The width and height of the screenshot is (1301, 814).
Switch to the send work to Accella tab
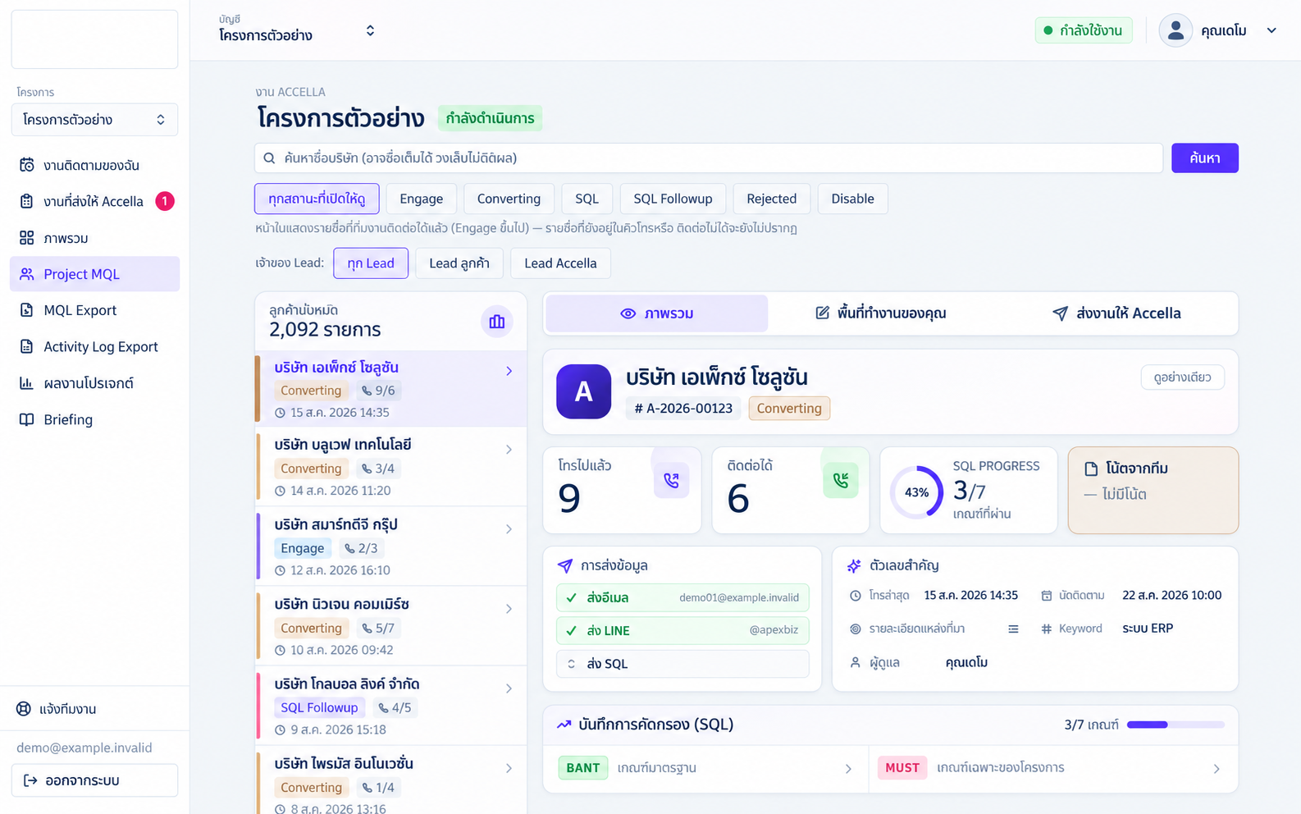tap(1116, 313)
